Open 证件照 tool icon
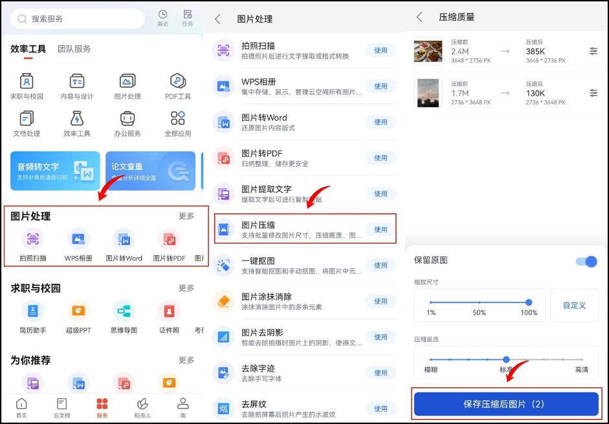Viewport: 609px width, 424px height. (x=169, y=311)
